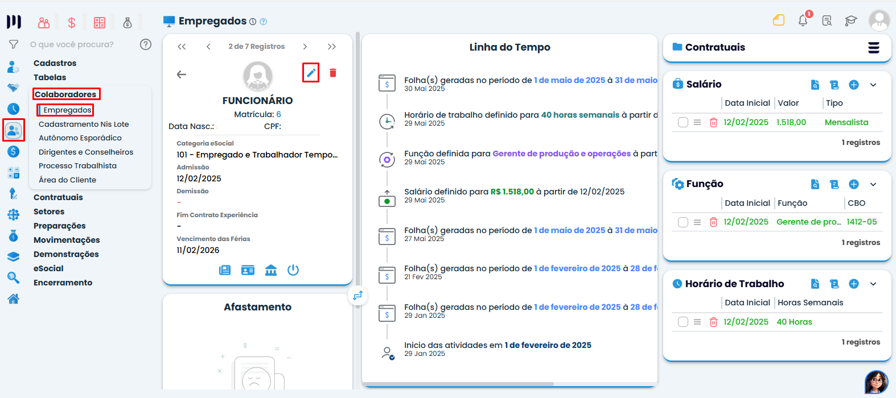
Task: Type in the 'O que você procura?' search field
Action: [x=80, y=44]
